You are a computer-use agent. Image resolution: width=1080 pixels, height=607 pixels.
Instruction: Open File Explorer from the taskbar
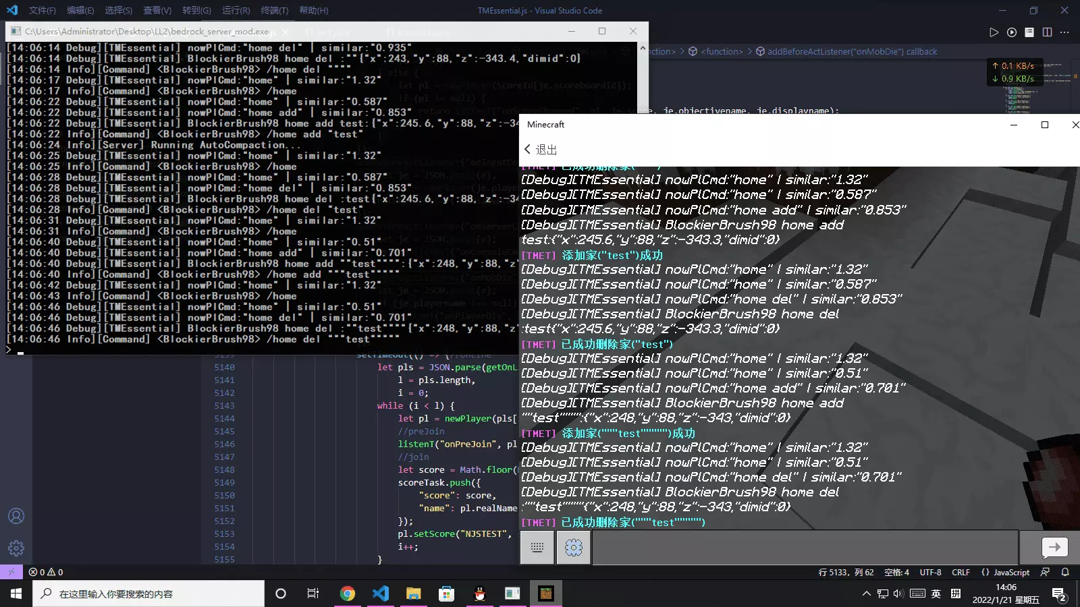(414, 594)
